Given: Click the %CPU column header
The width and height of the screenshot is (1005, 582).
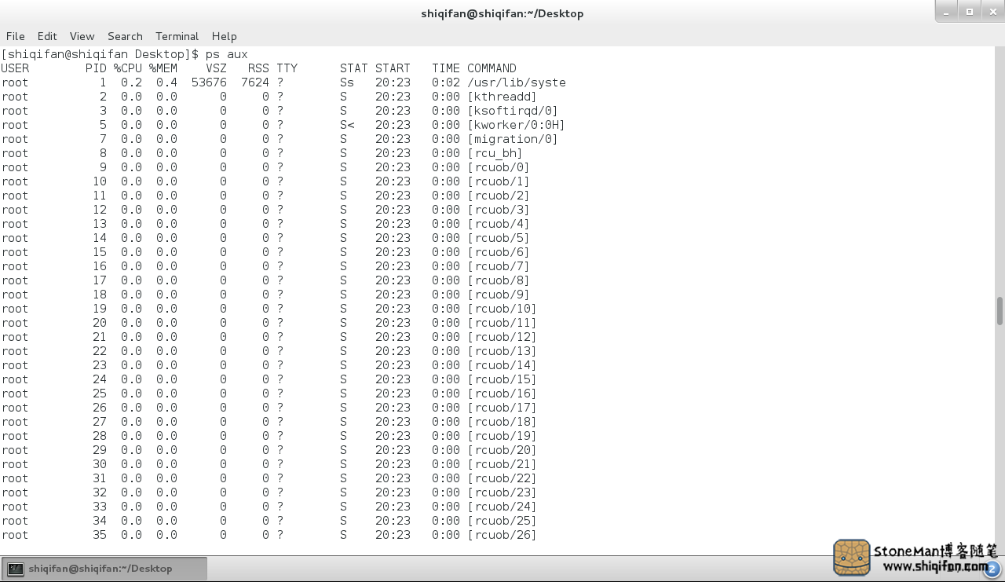Looking at the screenshot, I should (128, 68).
